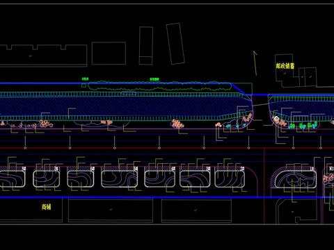Click the yellow north arrow symbol
The height and width of the screenshot is (250, 334).
pyautogui.click(x=255, y=63)
